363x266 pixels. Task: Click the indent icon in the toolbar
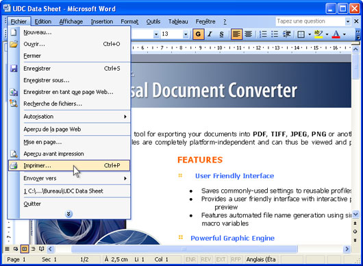tap(286, 34)
